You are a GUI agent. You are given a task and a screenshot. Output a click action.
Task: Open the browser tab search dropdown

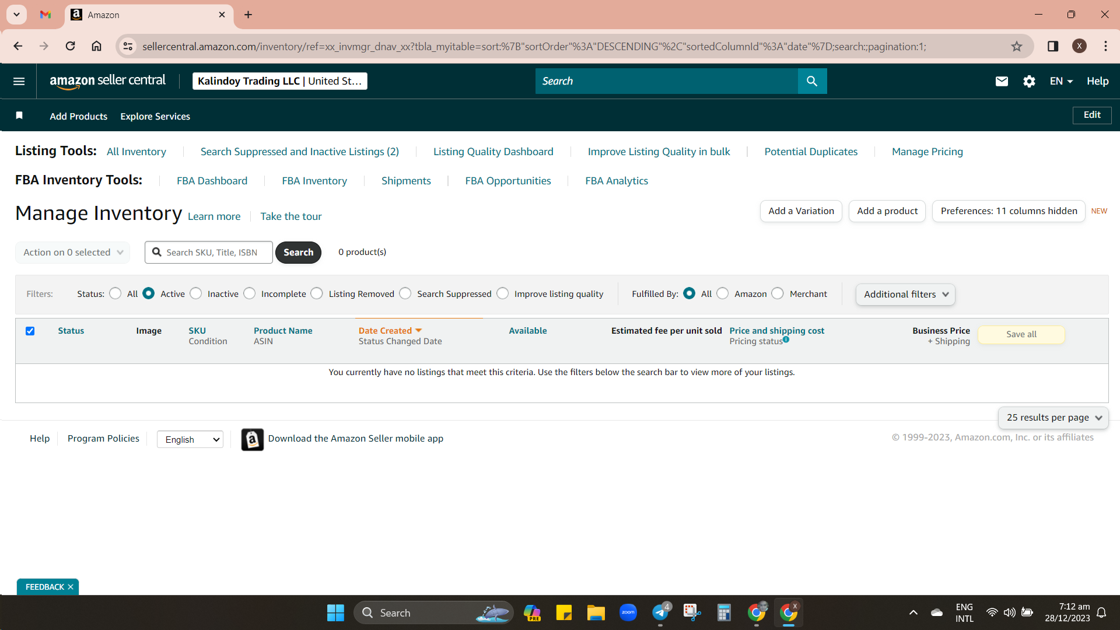[x=17, y=15]
